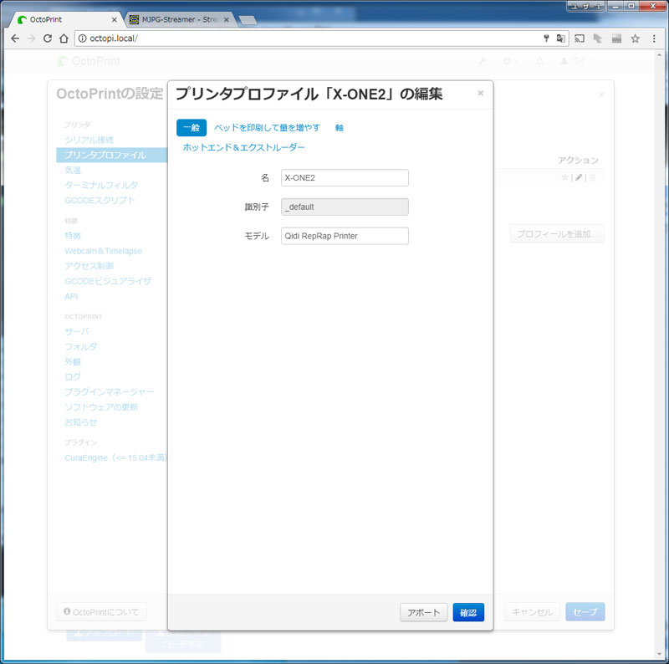The image size is (669, 664).
Task: Click the OctoPrint logo in navbar
Action: 89,61
